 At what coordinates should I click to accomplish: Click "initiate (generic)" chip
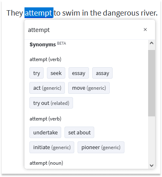click(52, 147)
